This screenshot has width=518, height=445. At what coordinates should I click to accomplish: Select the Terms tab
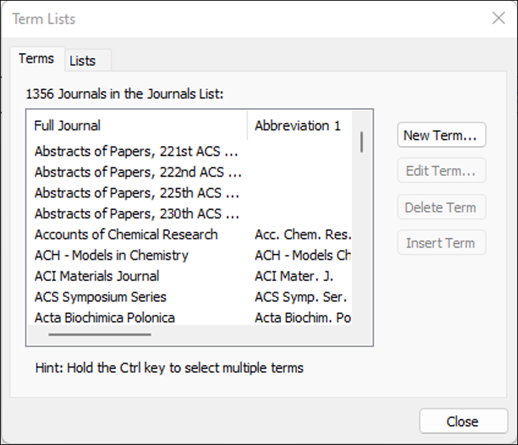[x=36, y=59]
